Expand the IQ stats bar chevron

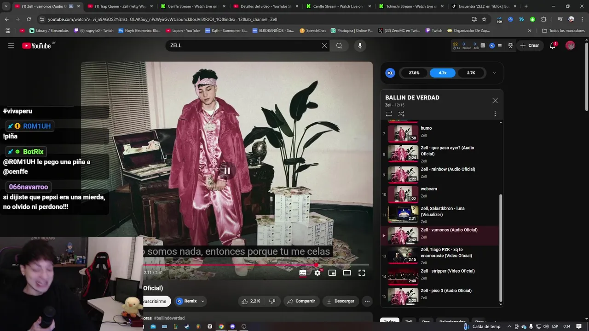pos(495,73)
